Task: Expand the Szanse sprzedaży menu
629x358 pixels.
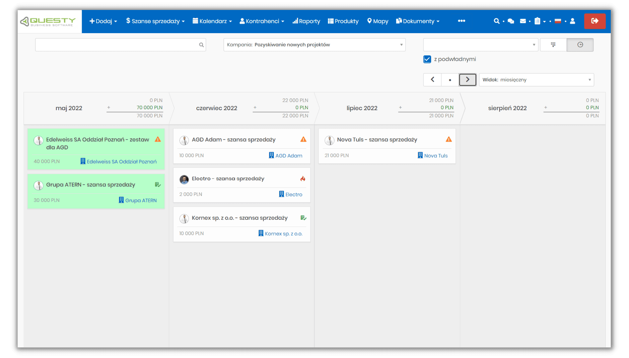Action: pyautogui.click(x=155, y=21)
